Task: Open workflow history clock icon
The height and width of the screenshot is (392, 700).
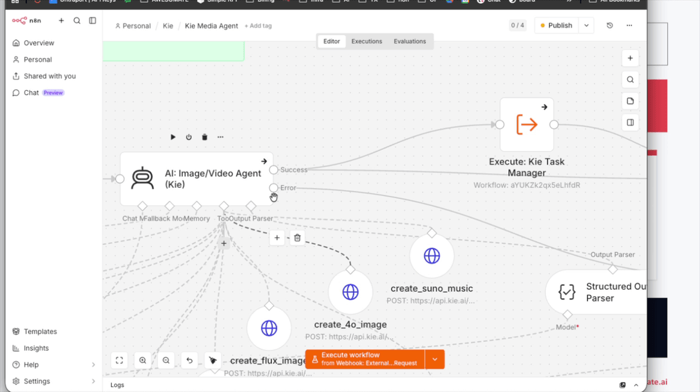Action: (610, 25)
